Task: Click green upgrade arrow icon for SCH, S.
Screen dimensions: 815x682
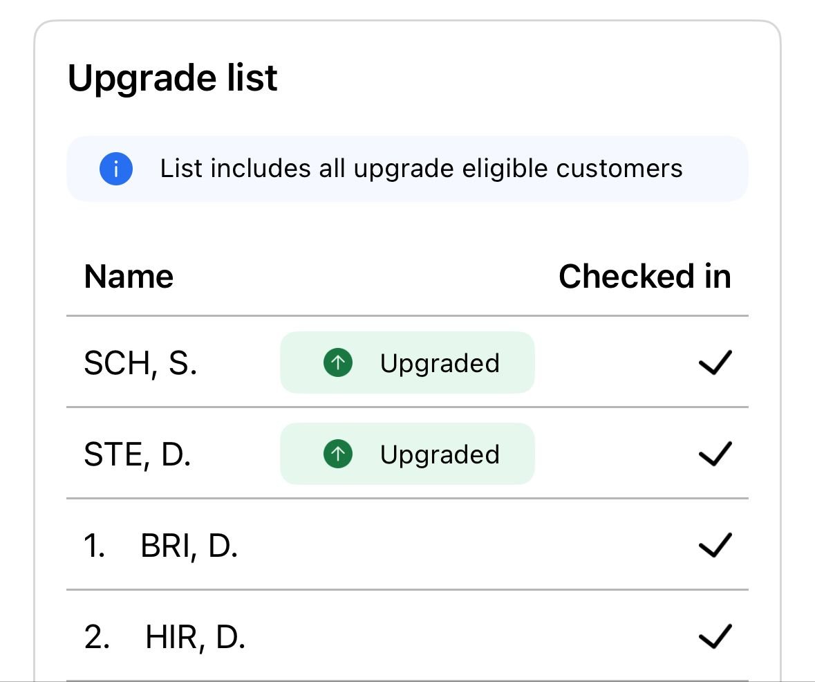Action: (337, 363)
